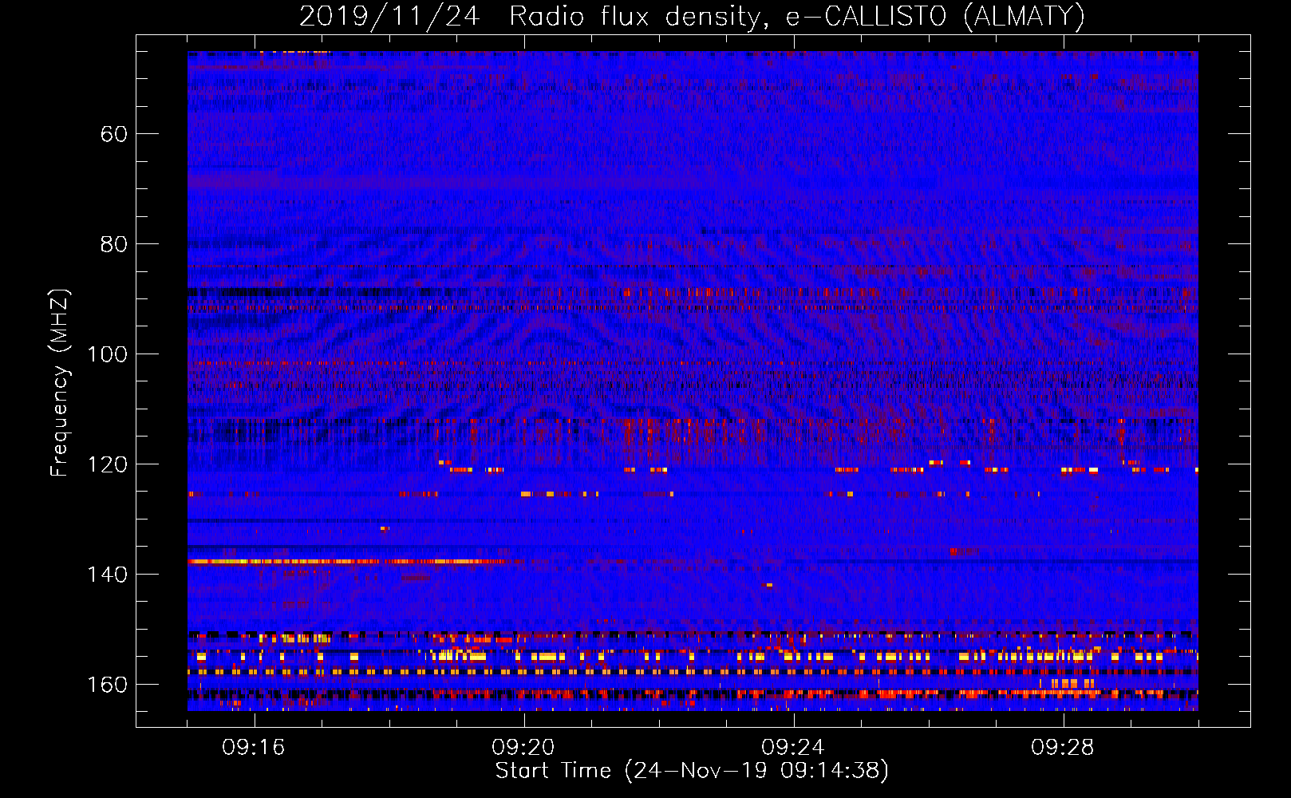
Task: Click the 80 MHz frequency tick label
Action: (114, 244)
